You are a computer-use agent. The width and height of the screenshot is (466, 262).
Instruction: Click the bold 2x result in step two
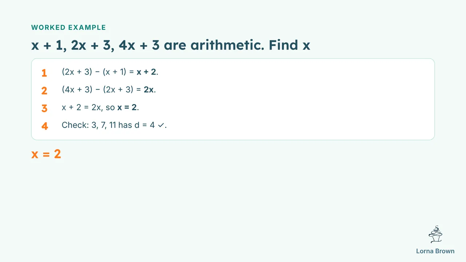pos(149,90)
